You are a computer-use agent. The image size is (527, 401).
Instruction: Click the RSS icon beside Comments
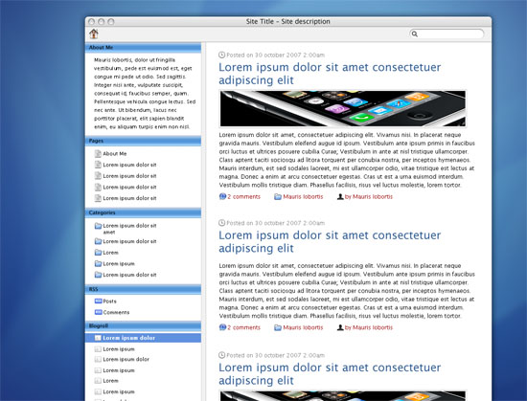point(98,312)
